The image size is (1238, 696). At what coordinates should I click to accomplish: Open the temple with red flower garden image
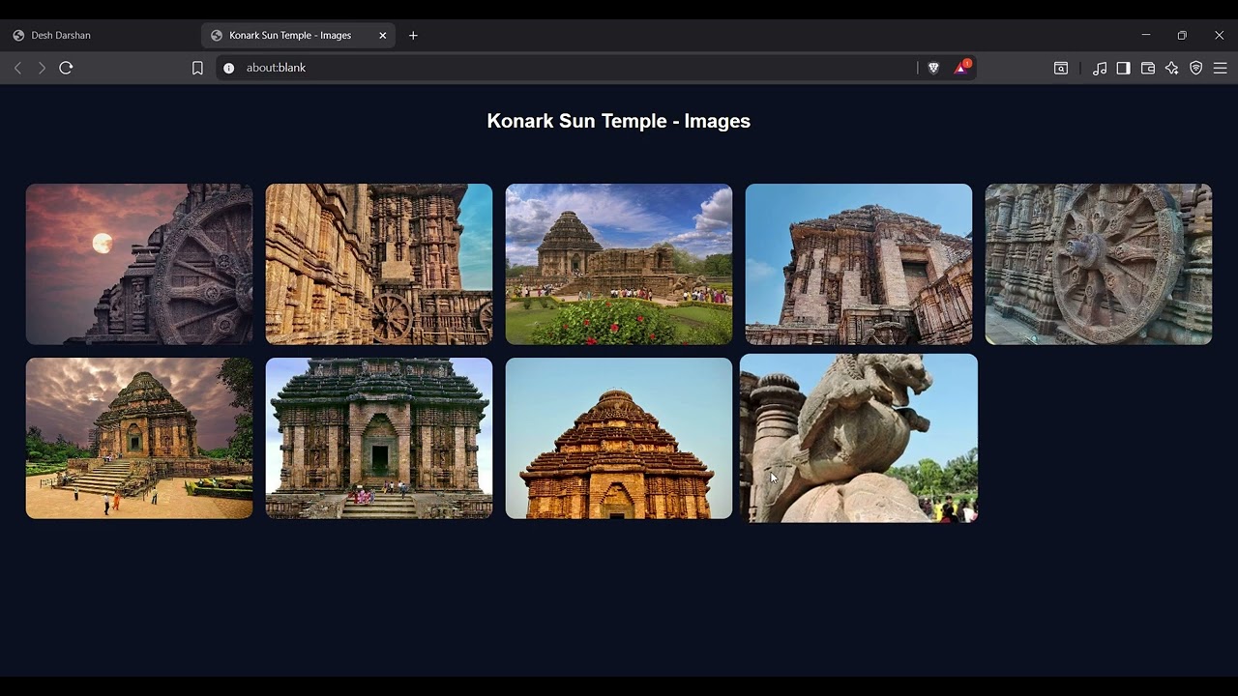[619, 264]
